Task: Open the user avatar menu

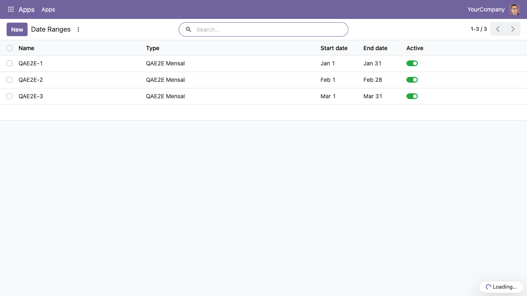Action: click(515, 9)
